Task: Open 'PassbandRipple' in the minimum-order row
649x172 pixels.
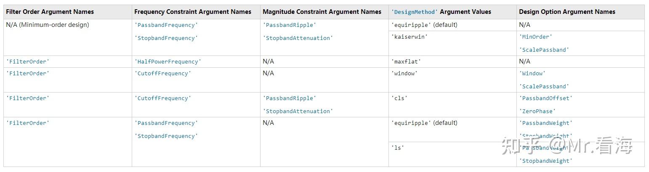Action: pyautogui.click(x=289, y=25)
